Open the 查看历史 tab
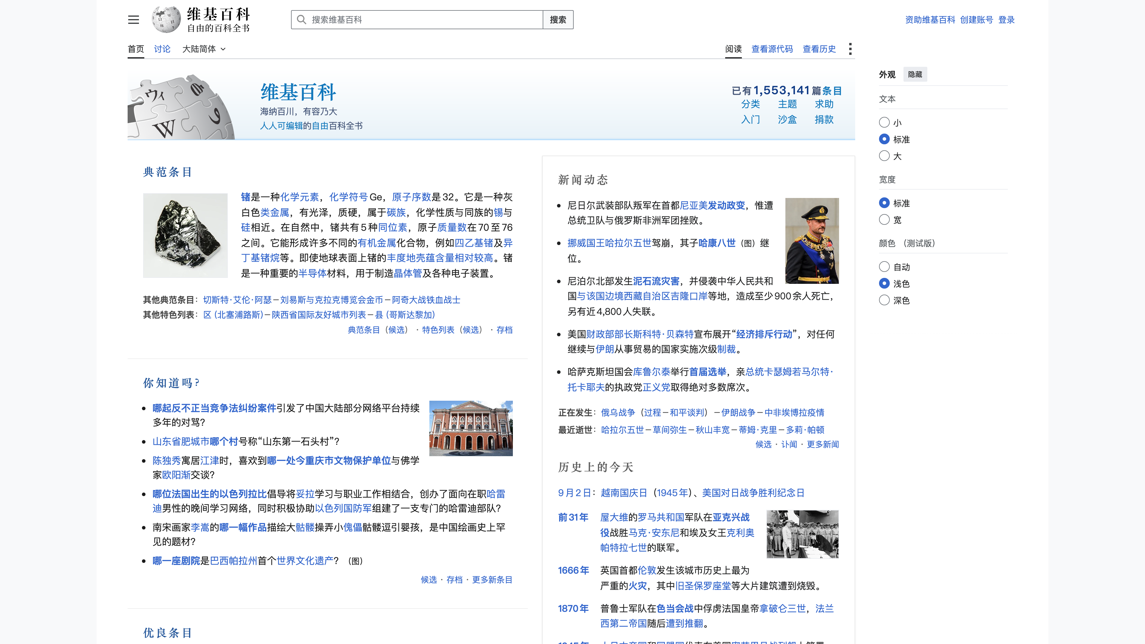 point(819,49)
